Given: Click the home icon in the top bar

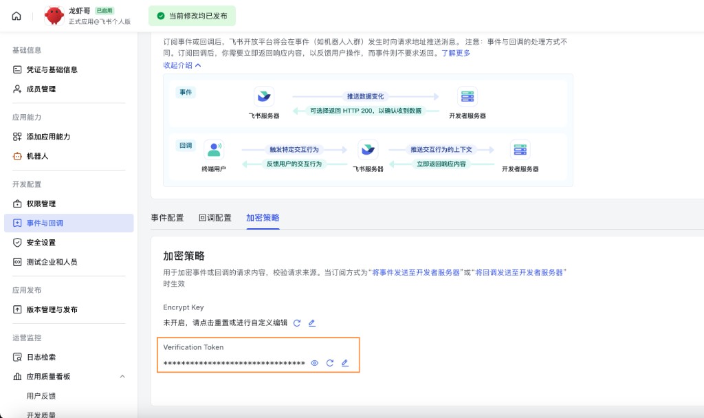Looking at the screenshot, I should pyautogui.click(x=16, y=15).
